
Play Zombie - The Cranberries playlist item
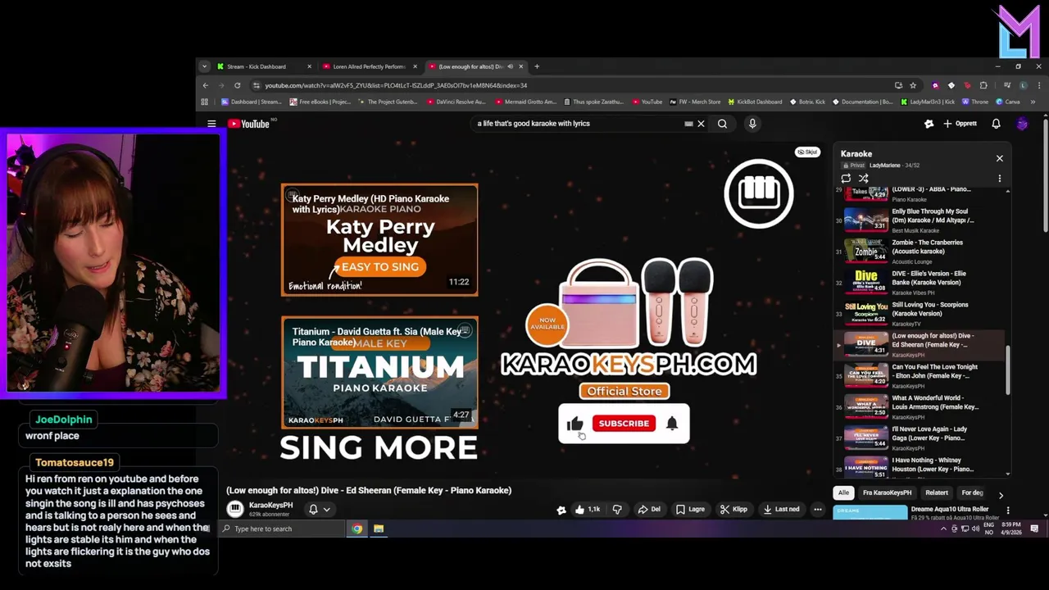pos(920,252)
